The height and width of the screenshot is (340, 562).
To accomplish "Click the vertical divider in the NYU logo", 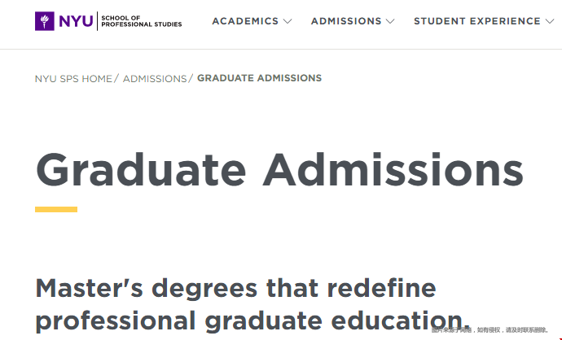I will click(x=97, y=21).
